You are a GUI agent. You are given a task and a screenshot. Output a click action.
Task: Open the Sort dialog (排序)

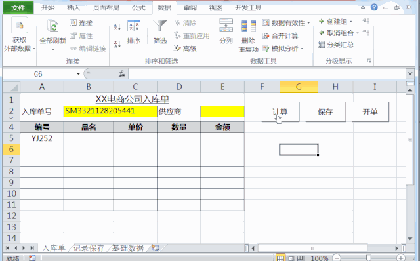click(x=134, y=32)
